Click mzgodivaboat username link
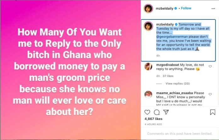This screenshot has height=140, width=219. tap(167, 65)
